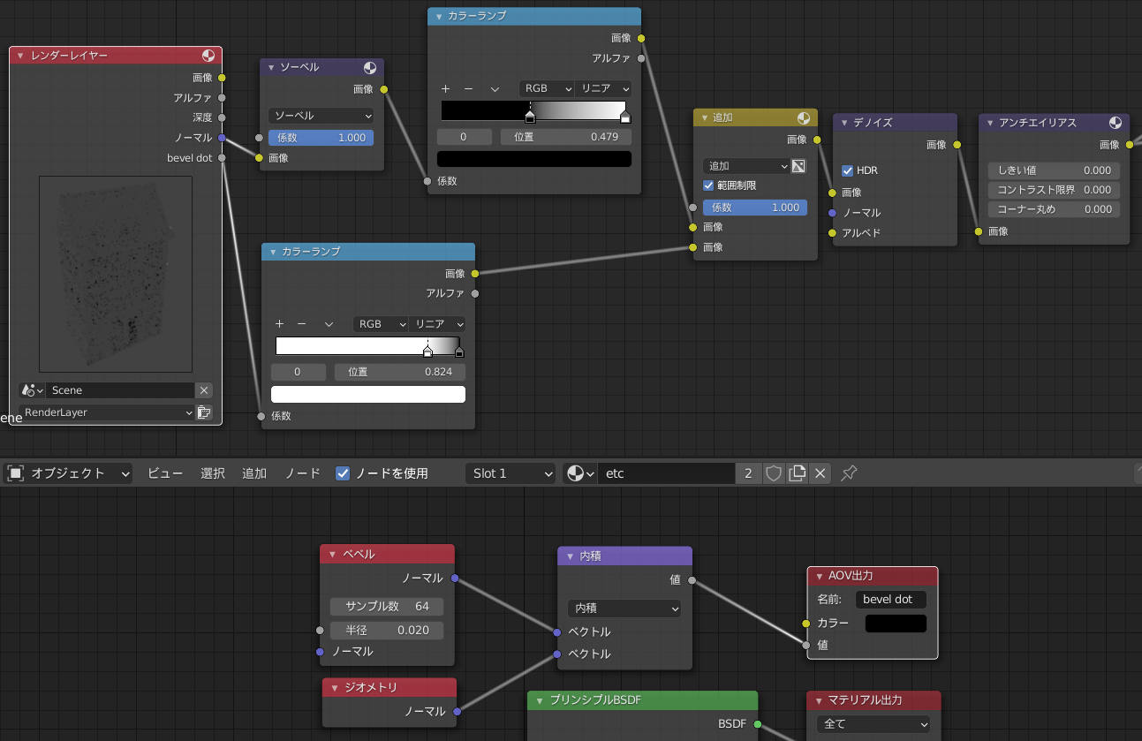Toggle the include alpha icon in 追加 node
This screenshot has height=741, width=1142.
pos(798,166)
